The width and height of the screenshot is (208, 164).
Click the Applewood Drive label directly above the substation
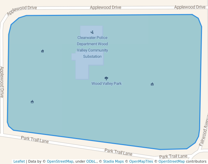pos(106,7)
